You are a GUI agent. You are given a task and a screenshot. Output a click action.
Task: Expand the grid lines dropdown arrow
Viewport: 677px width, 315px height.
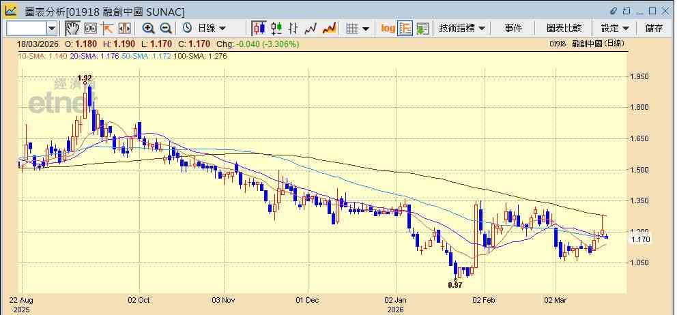pyautogui.click(x=366, y=29)
